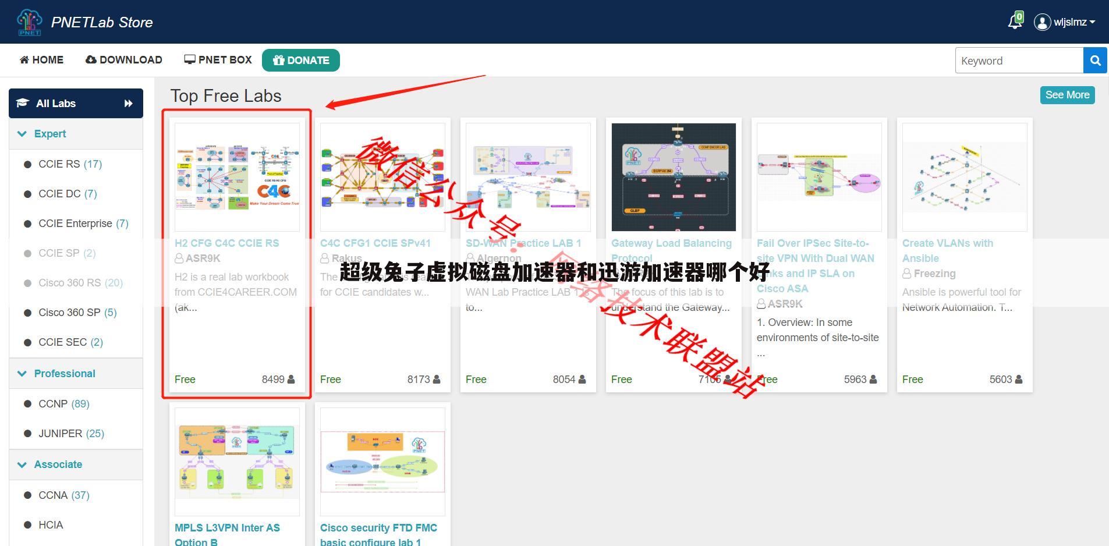1109x546 pixels.
Task: Select CCIE RS (17) category
Action: (x=70, y=164)
